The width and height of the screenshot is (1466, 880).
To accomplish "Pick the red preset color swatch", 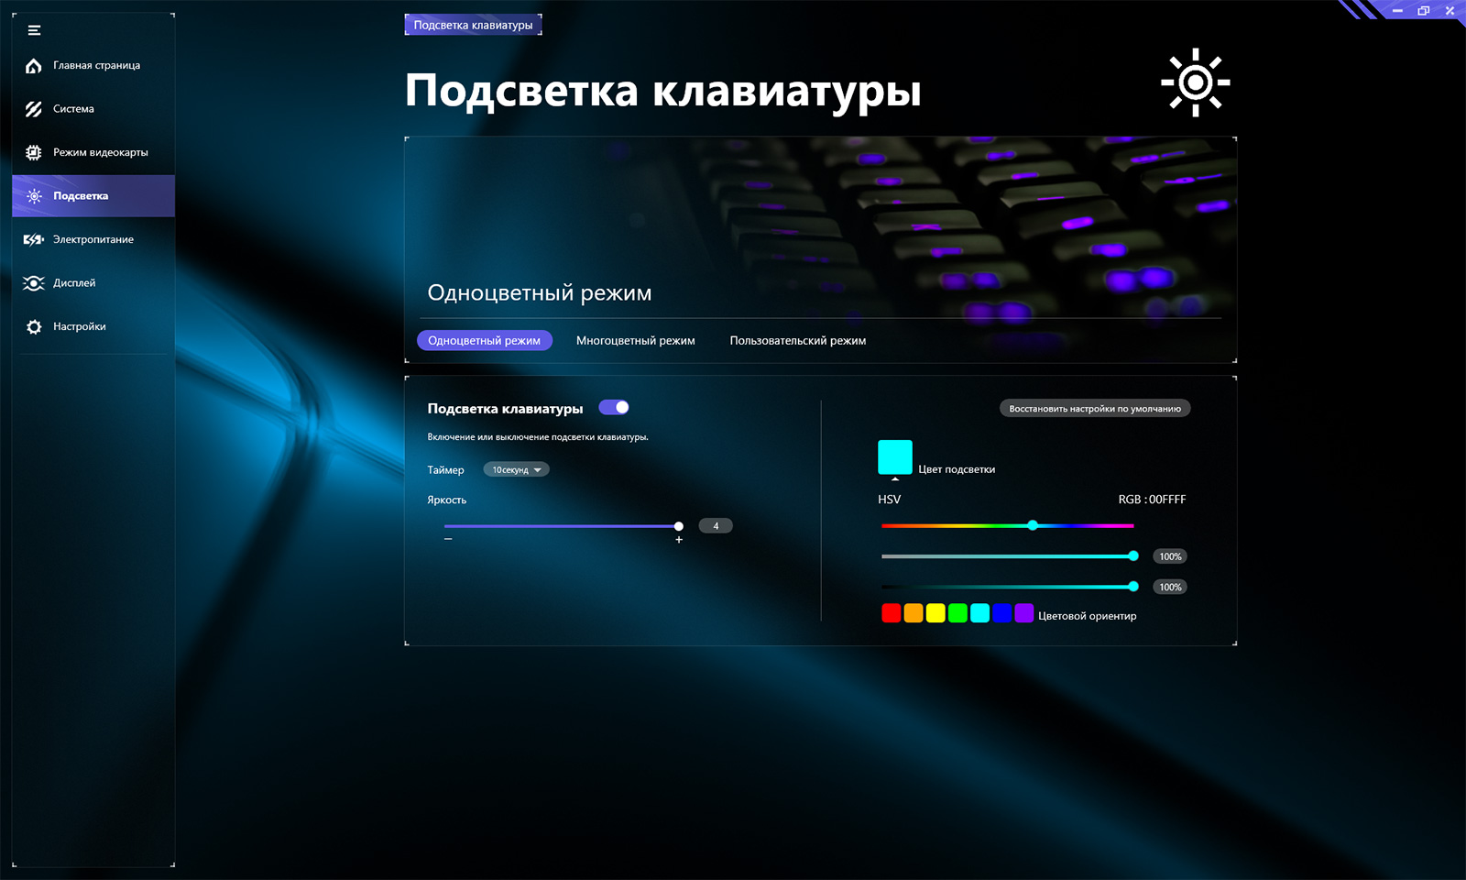I will click(x=892, y=613).
